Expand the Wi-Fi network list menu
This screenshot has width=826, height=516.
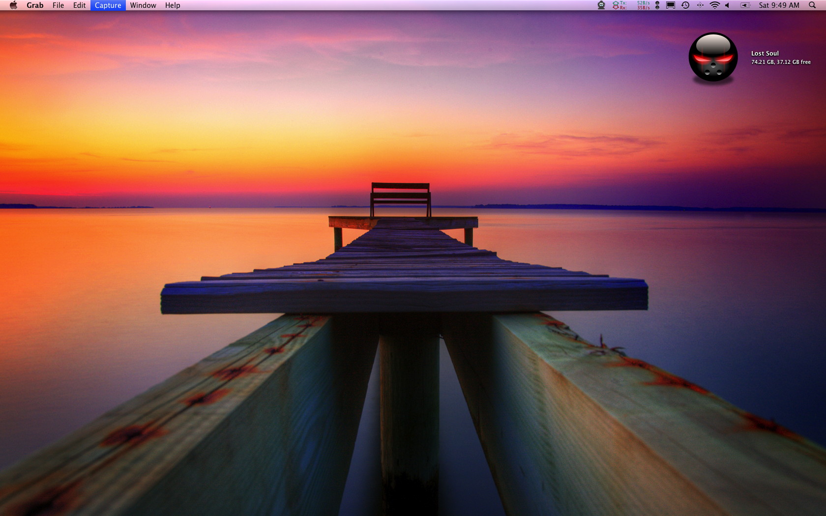(715, 5)
